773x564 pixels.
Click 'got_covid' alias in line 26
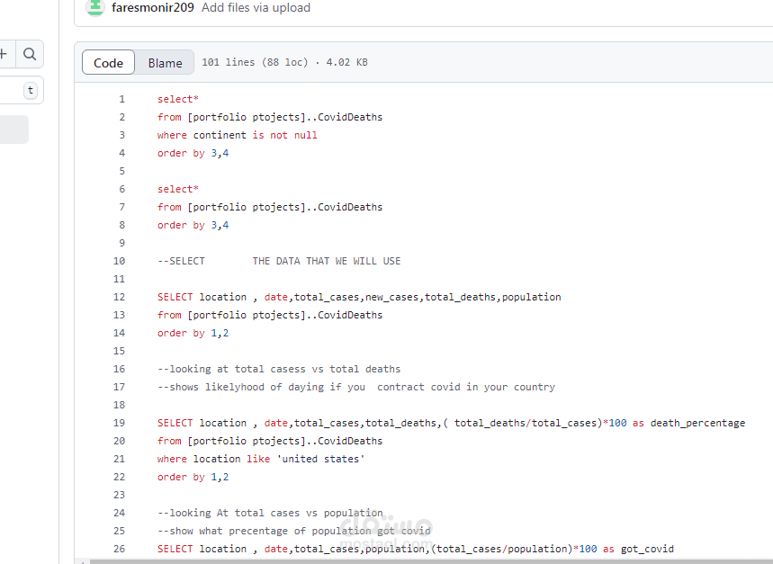pos(647,549)
